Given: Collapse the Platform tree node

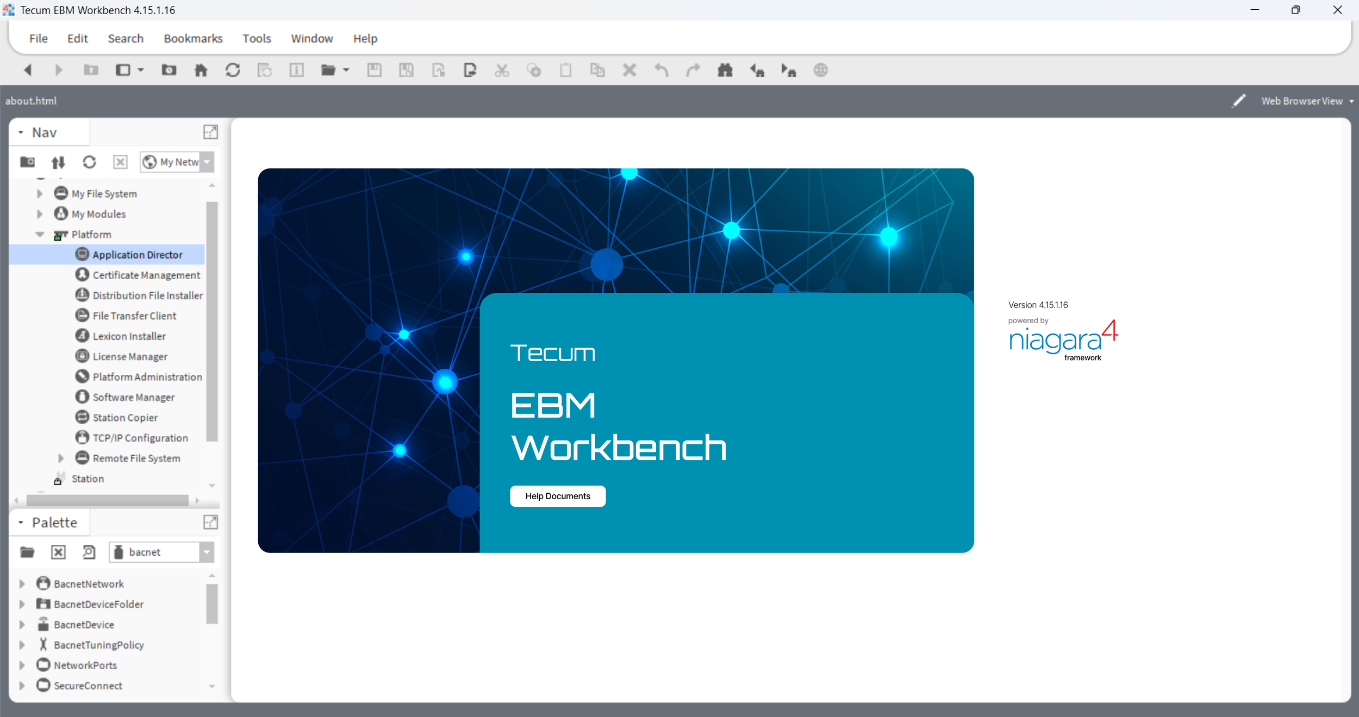Looking at the screenshot, I should 40,235.
